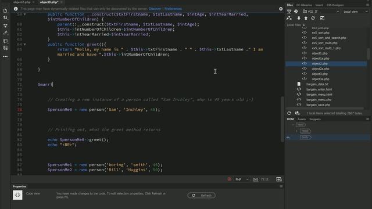Select object3a.php in Files list
The width and height of the screenshot is (372, 209).
coord(320,79)
